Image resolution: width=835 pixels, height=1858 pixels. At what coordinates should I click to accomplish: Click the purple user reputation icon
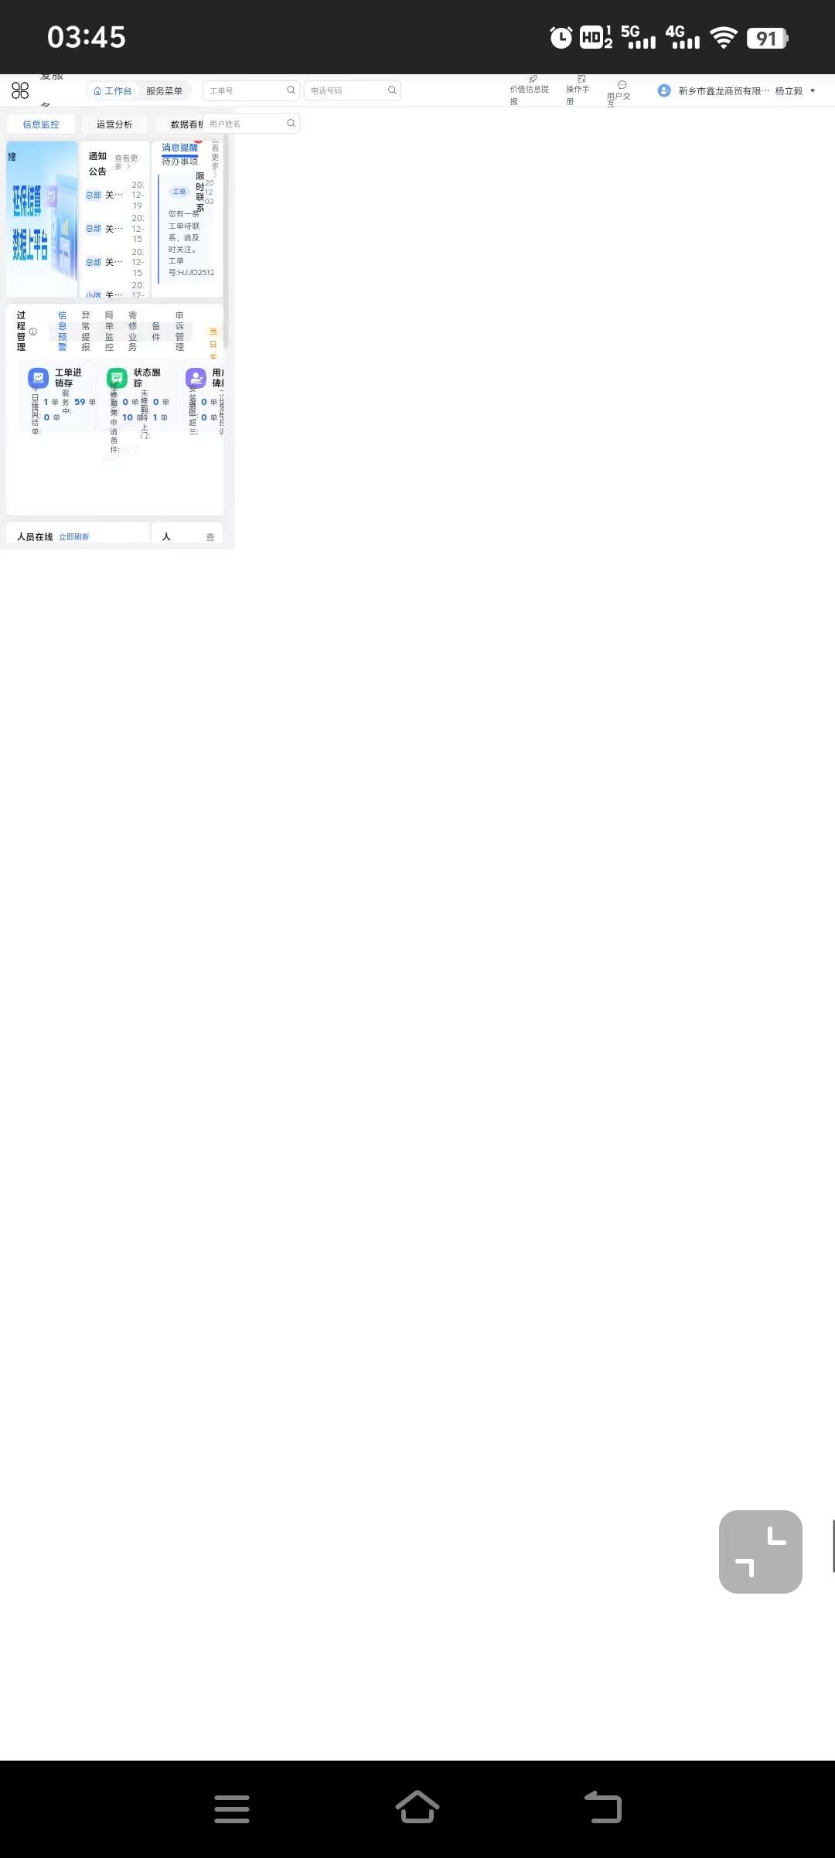(x=196, y=378)
